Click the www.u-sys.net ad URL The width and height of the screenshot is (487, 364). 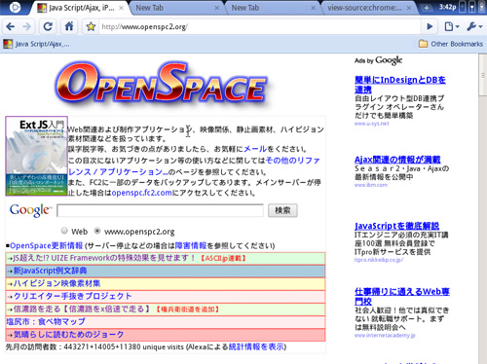pos(372,124)
